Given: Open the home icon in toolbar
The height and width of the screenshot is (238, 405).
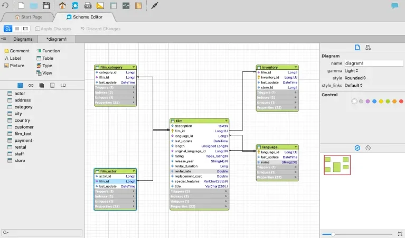Looking at the screenshot, I should coord(62,5).
